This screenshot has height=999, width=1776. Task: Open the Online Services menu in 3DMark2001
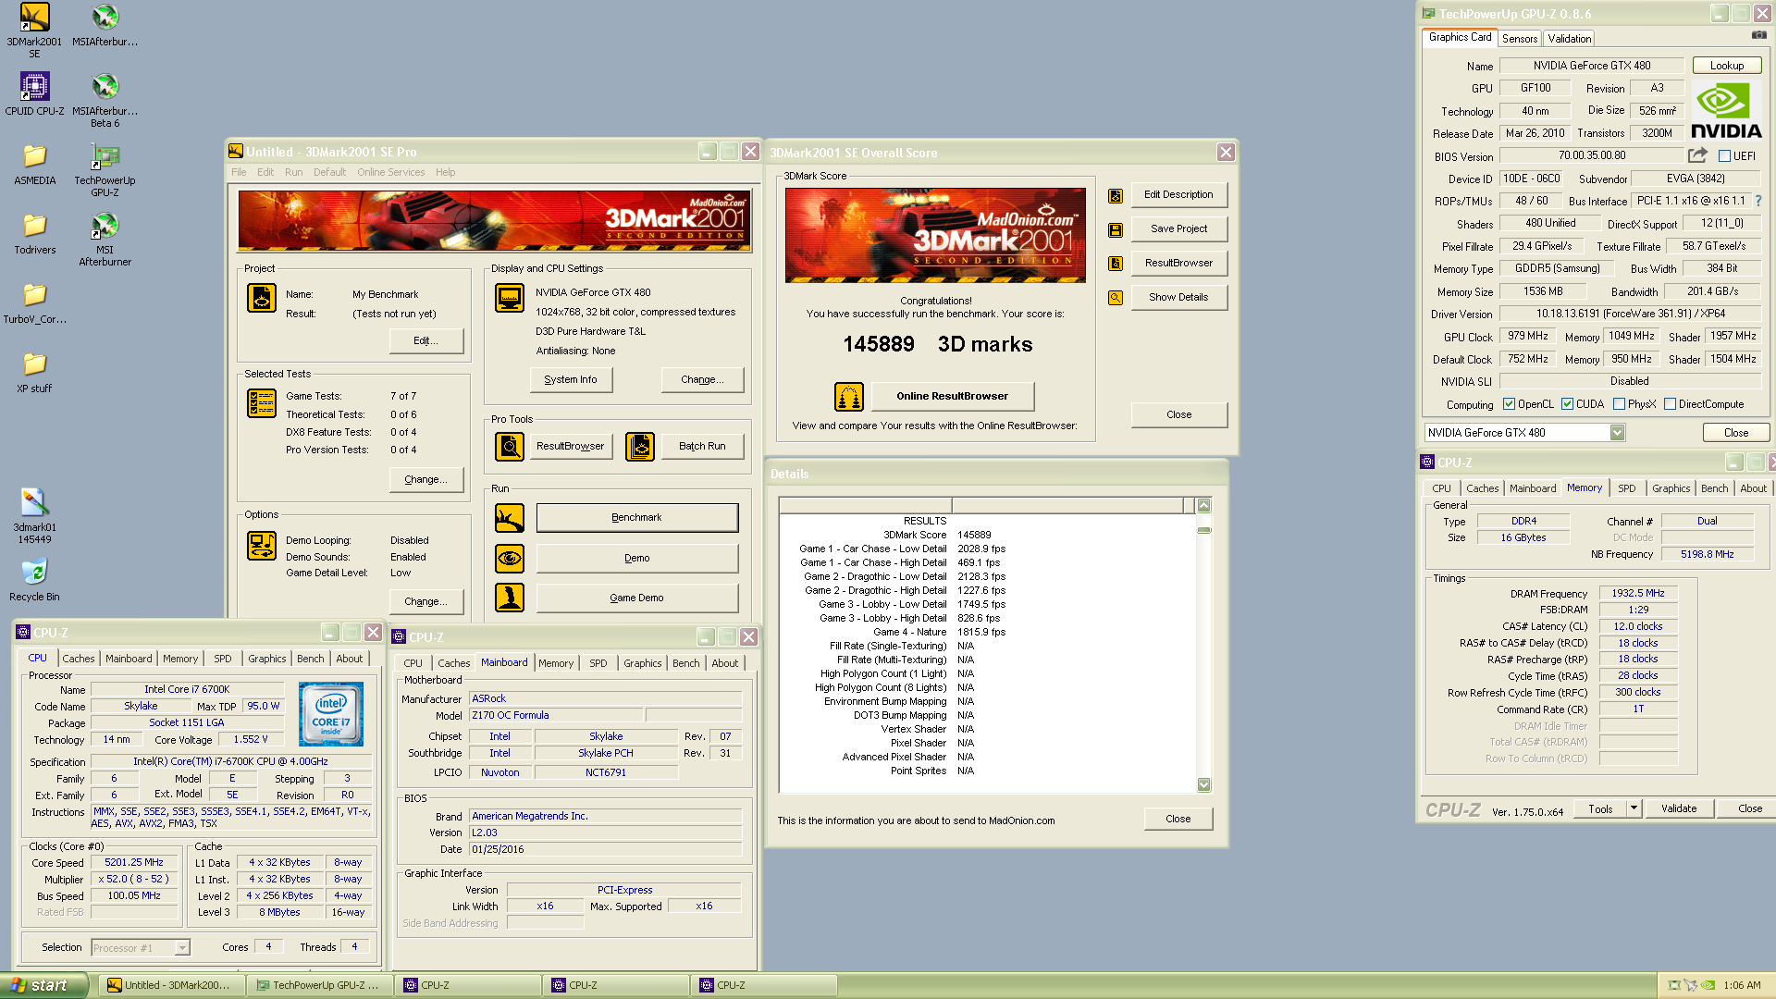tap(390, 172)
